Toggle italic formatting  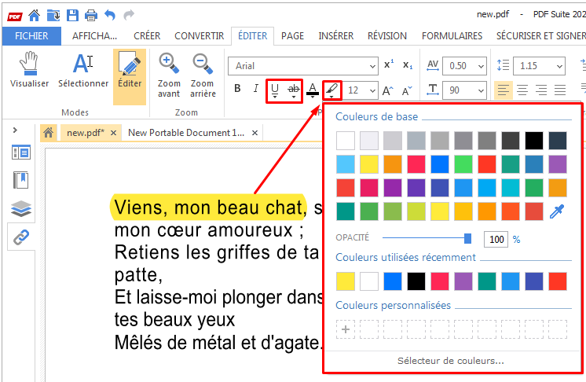tap(255, 89)
